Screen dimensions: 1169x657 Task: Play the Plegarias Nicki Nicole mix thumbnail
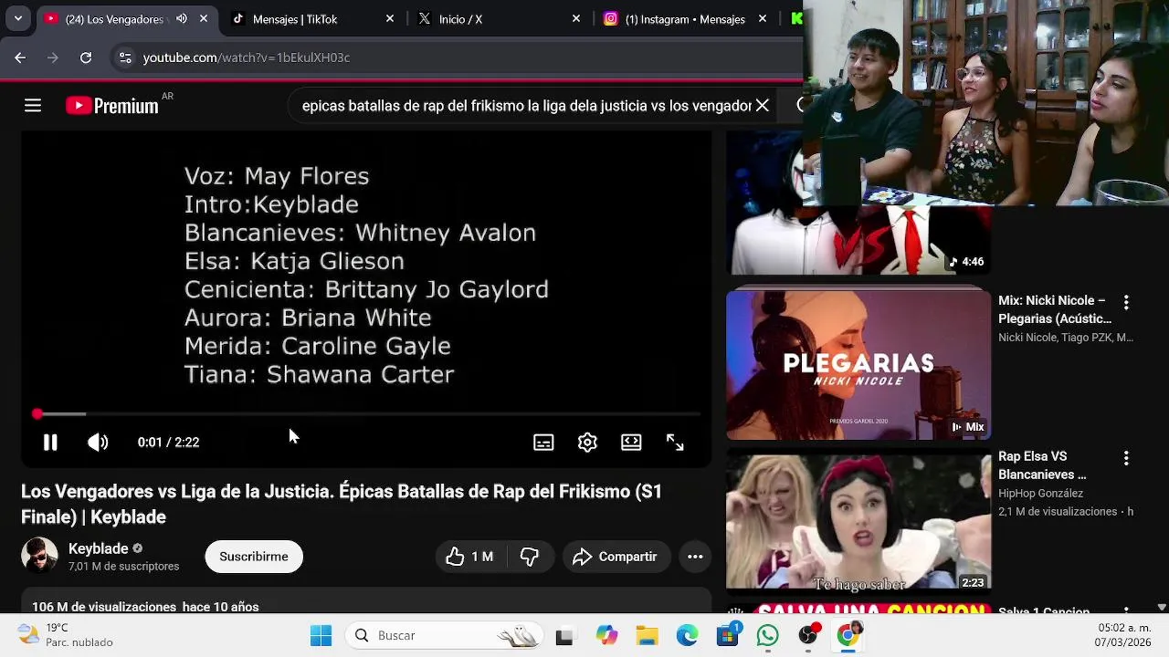(x=858, y=365)
